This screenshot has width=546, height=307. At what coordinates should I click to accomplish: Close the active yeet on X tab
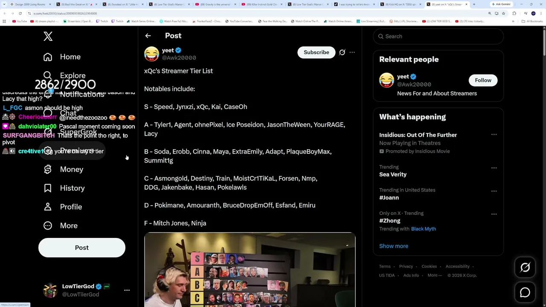466,4
